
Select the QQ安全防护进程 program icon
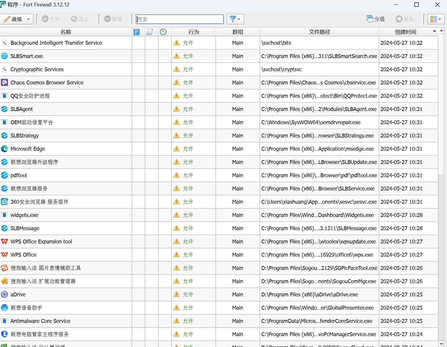(4, 96)
